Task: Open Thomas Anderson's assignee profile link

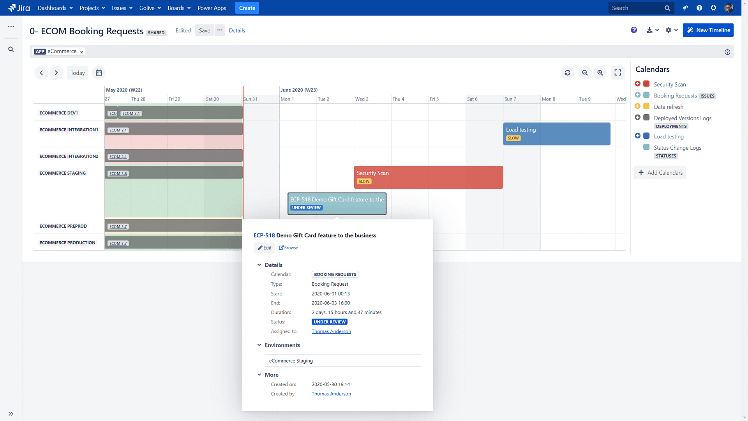Action: click(331, 331)
